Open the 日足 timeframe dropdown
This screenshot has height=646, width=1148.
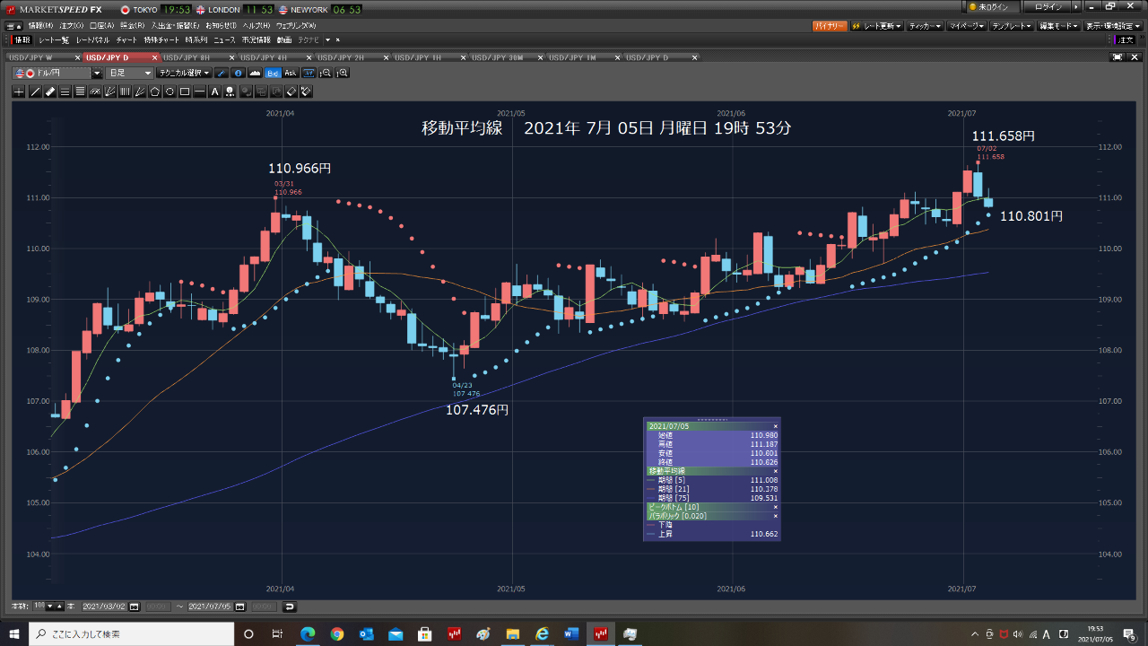(x=130, y=73)
